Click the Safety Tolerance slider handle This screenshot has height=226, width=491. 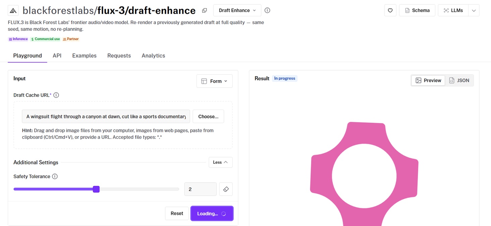coord(96,189)
